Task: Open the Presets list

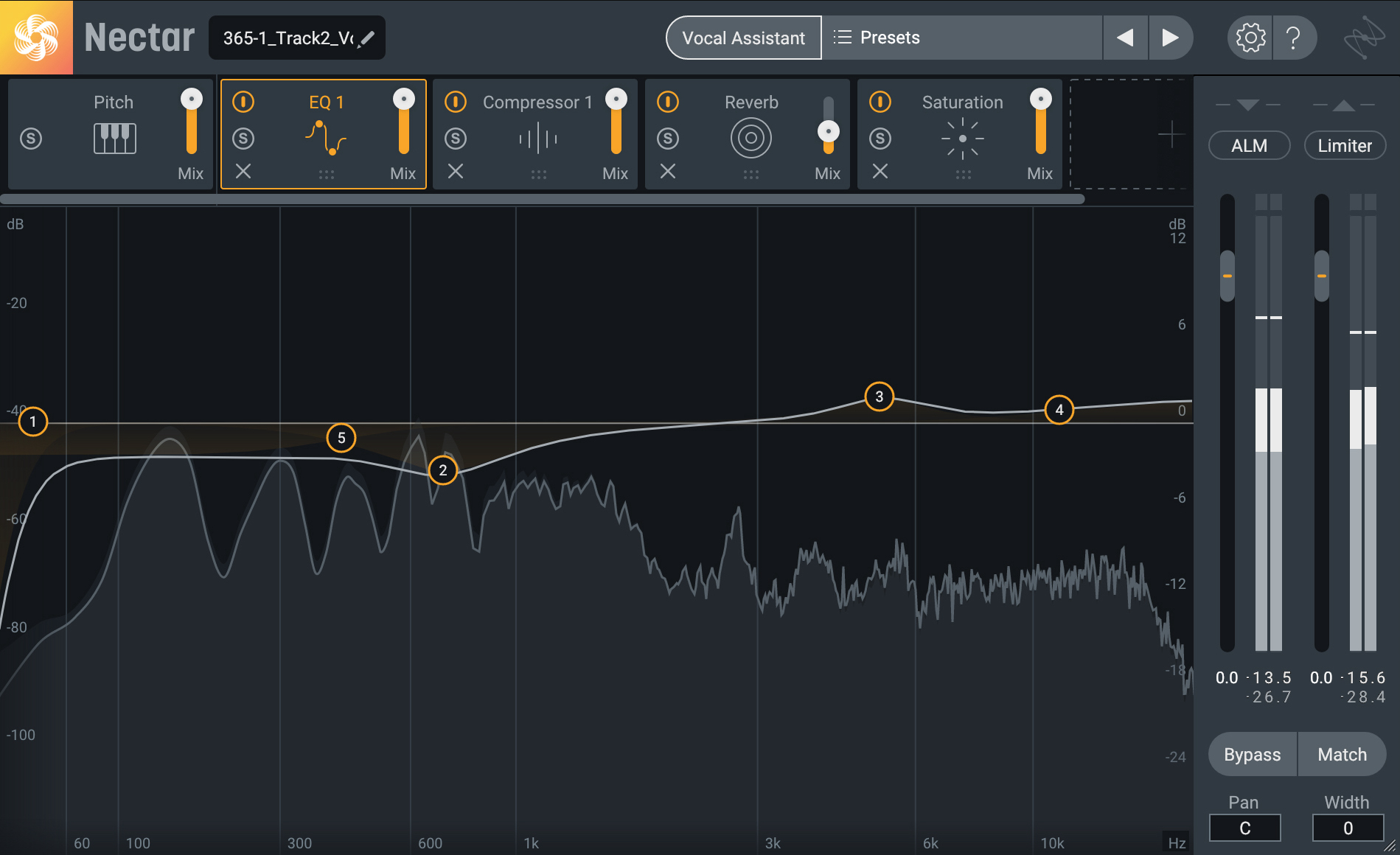Action: [x=962, y=38]
